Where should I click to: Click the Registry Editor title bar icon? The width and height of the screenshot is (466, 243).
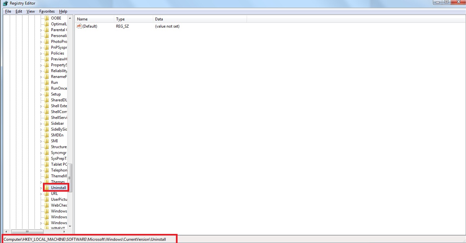tap(5, 3)
